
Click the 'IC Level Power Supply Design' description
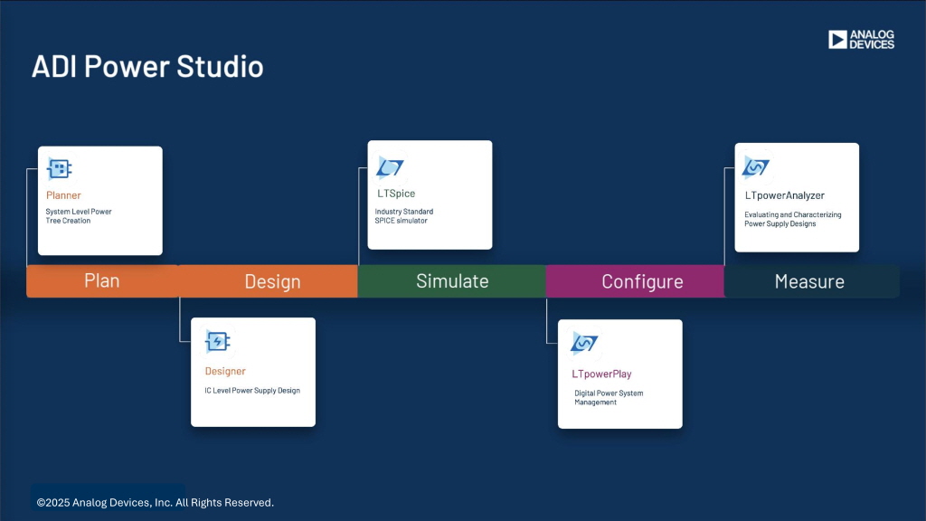tap(252, 391)
